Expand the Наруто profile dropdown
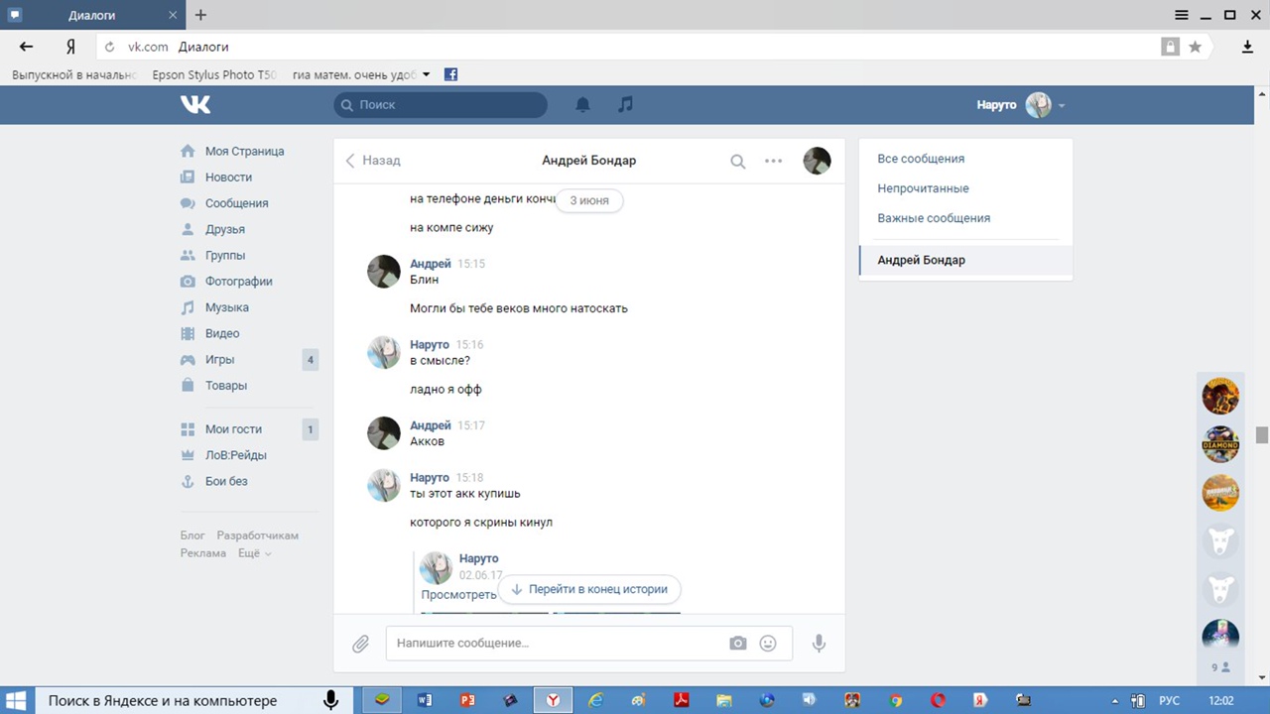This screenshot has width=1270, height=714. (x=1062, y=105)
